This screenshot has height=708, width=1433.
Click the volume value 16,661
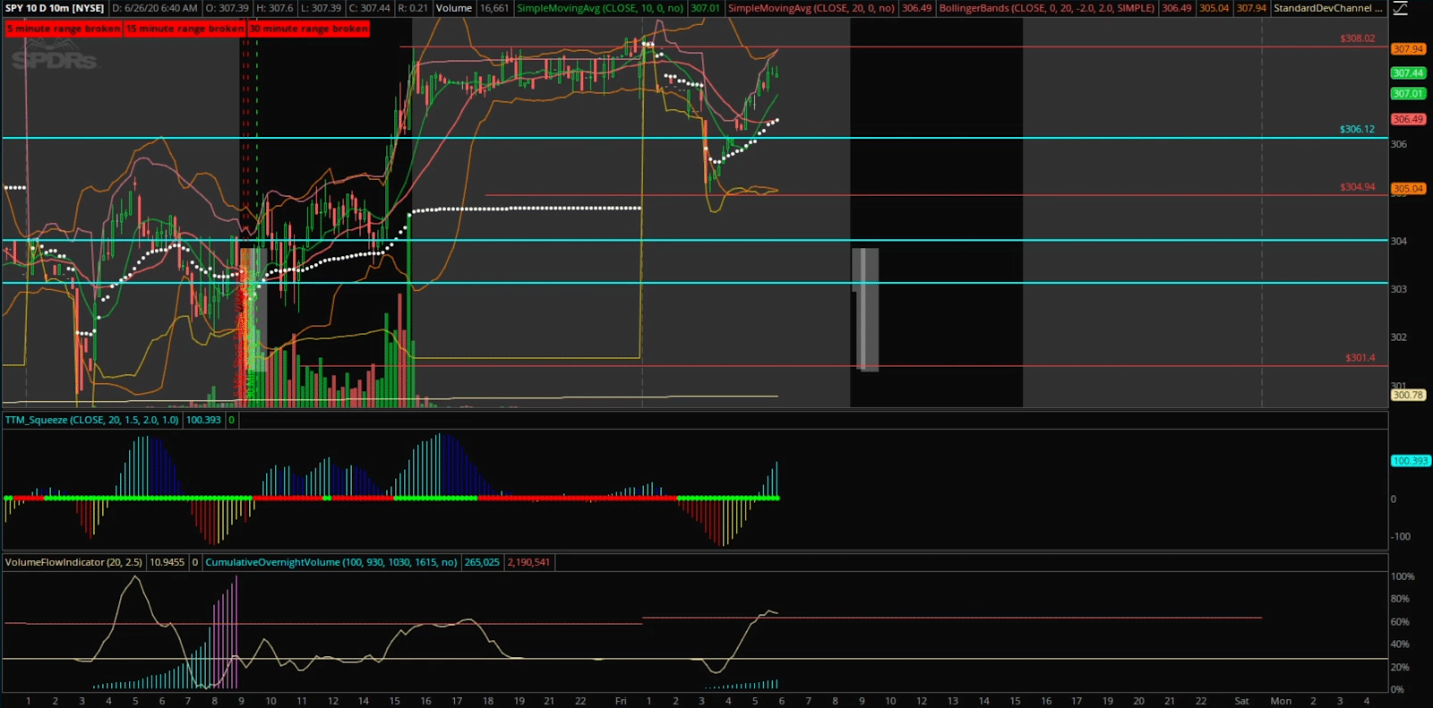(x=494, y=8)
